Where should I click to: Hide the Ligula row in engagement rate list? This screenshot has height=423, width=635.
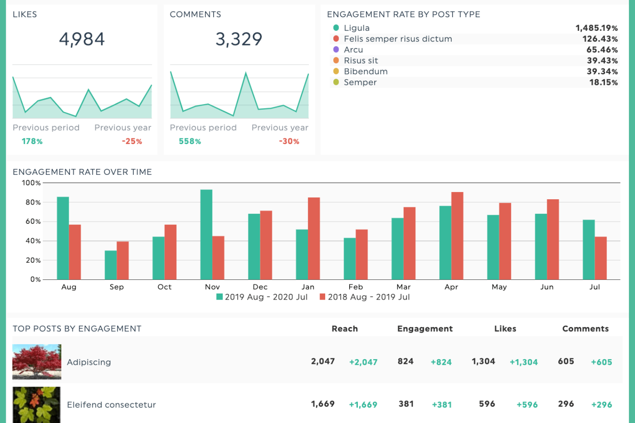pyautogui.click(x=356, y=27)
